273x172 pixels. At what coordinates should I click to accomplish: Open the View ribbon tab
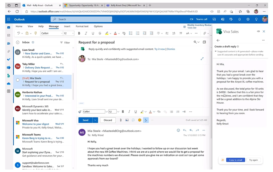tap(30, 26)
